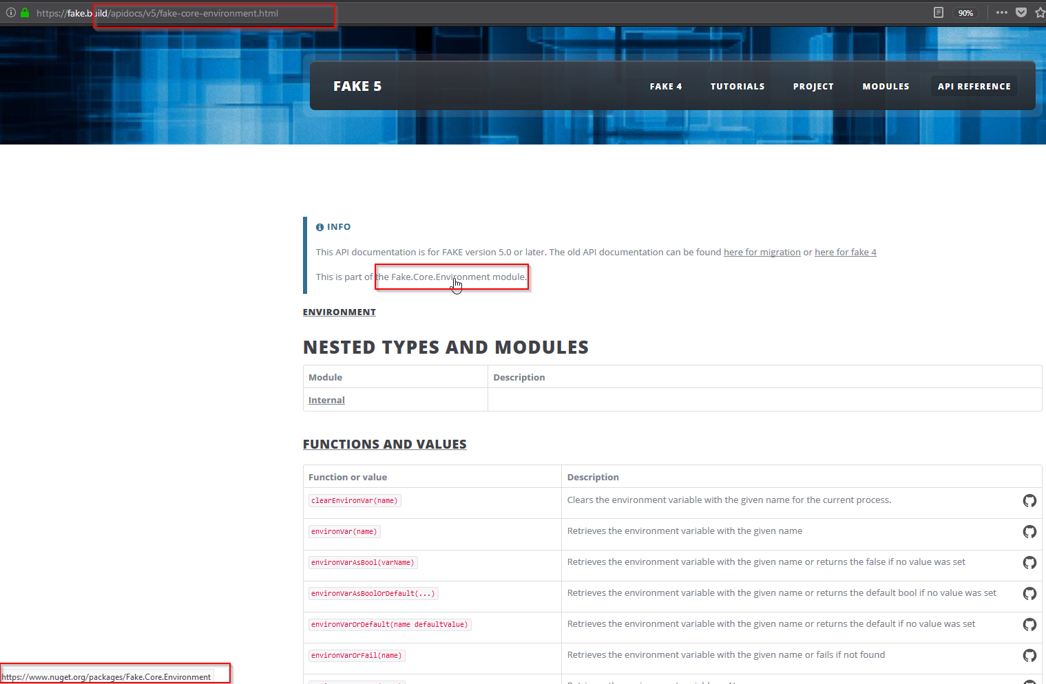Open GitHub source for environVarOrFail
Image resolution: width=1046 pixels, height=684 pixels.
coord(1029,656)
